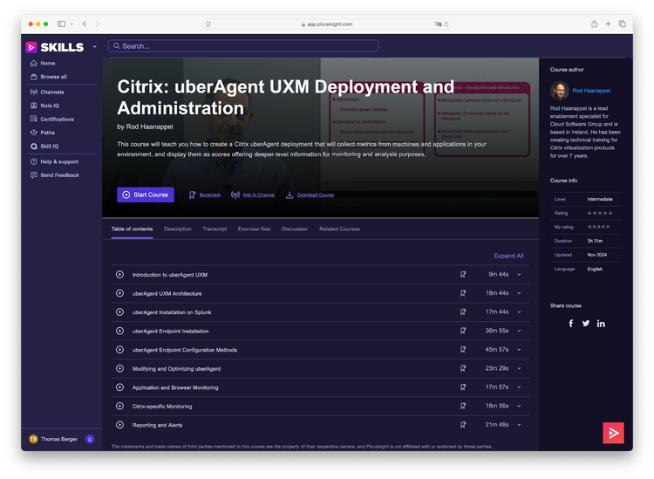This screenshot has width=654, height=479.
Task: Expand Reporting and Alerts chevron
Action: point(520,425)
